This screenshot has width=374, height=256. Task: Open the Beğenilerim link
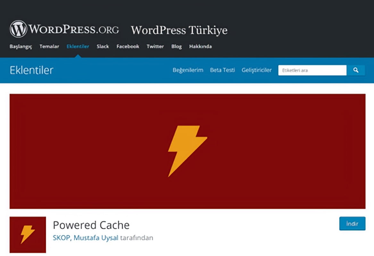[188, 70]
